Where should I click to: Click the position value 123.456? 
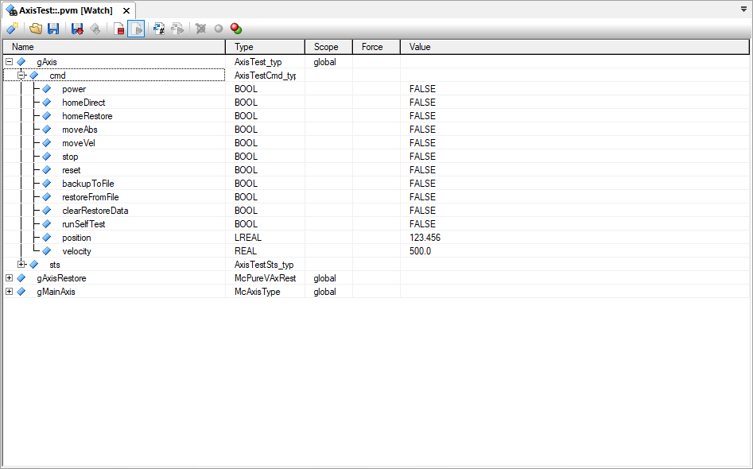click(x=425, y=238)
